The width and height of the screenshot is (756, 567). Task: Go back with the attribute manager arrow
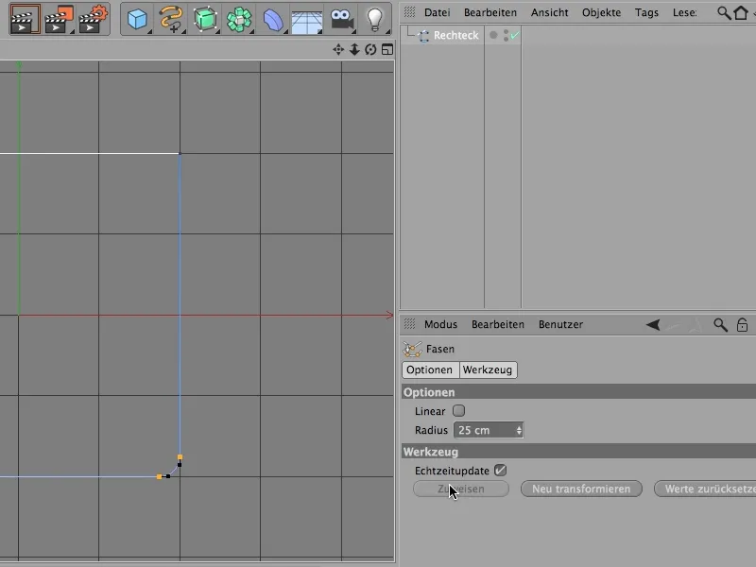653,325
